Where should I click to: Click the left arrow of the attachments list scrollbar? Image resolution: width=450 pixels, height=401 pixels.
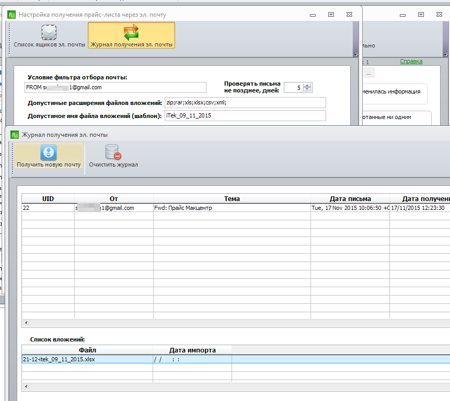(x=26, y=386)
